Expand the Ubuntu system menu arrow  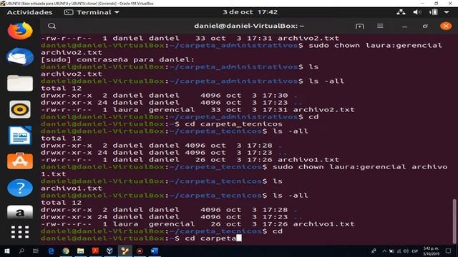447,12
